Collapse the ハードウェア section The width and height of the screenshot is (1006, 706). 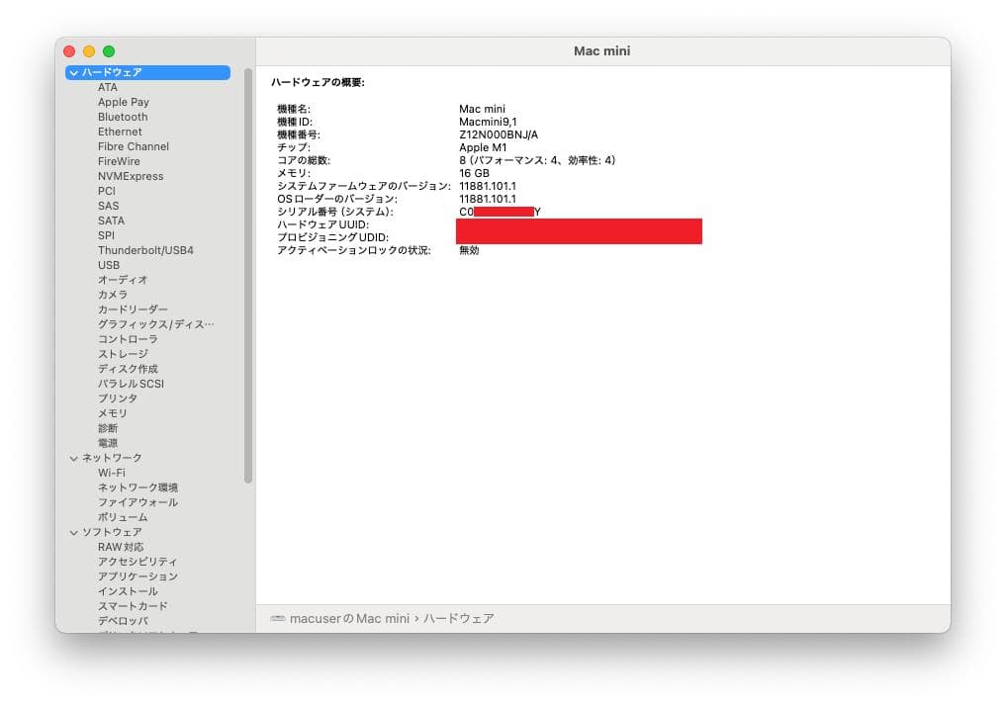coord(74,71)
